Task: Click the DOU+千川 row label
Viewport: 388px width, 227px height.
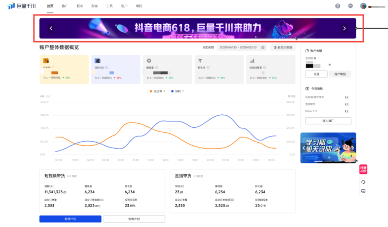Action: point(311,111)
